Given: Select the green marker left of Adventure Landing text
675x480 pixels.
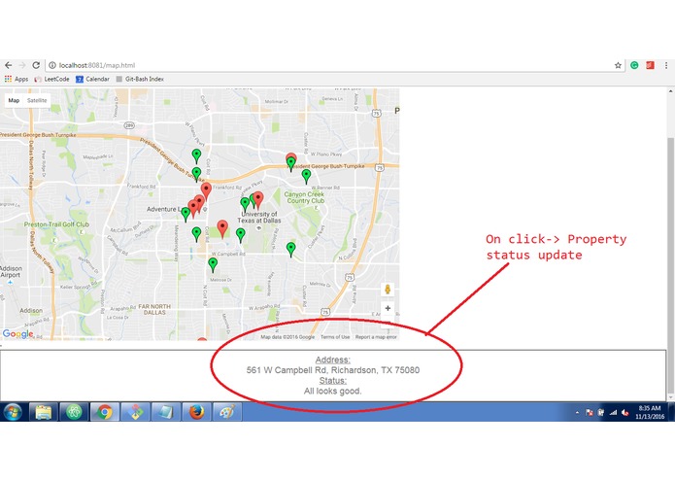Looking at the screenshot, I should tap(186, 213).
